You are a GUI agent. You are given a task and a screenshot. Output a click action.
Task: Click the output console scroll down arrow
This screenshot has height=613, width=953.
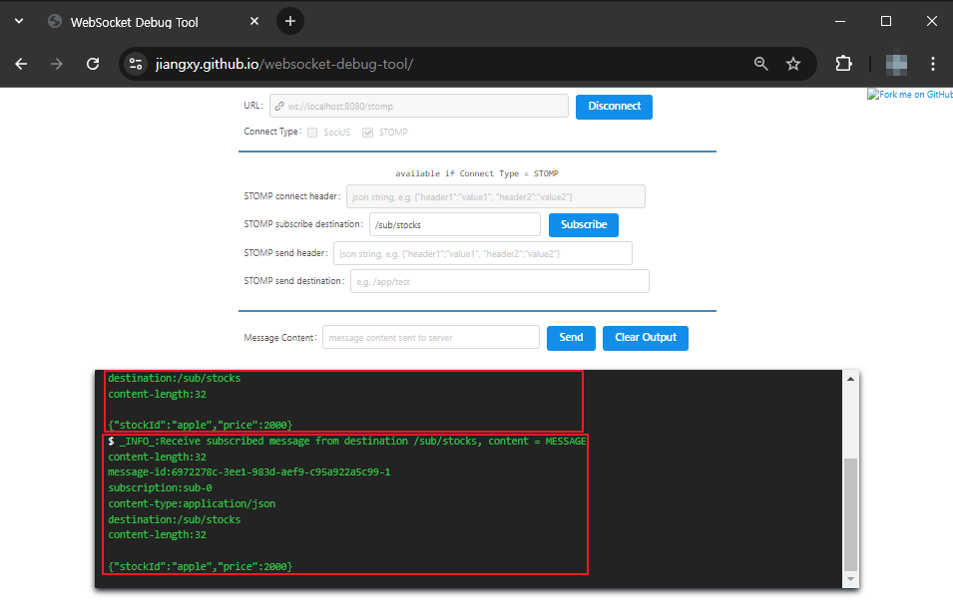pos(850,579)
